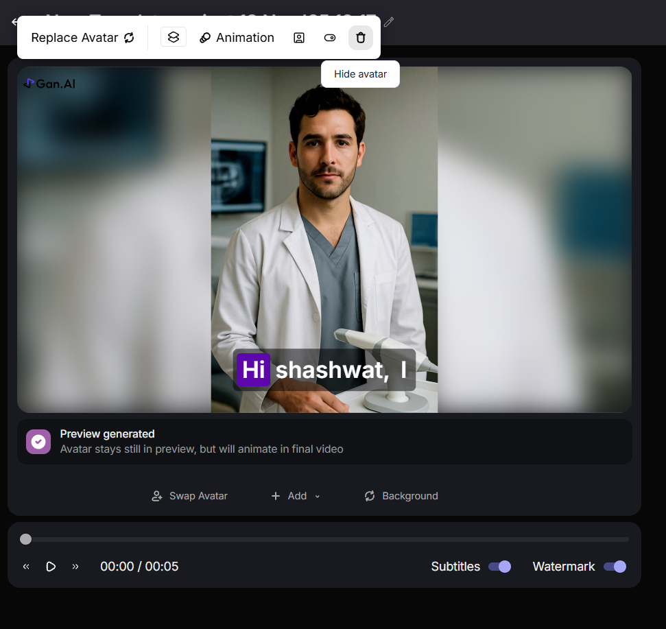
Task: Click the Background change option
Action: click(401, 496)
